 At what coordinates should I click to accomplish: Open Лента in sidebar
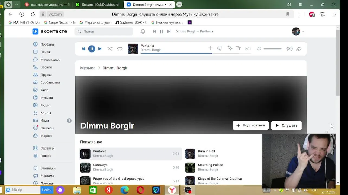coord(45,52)
